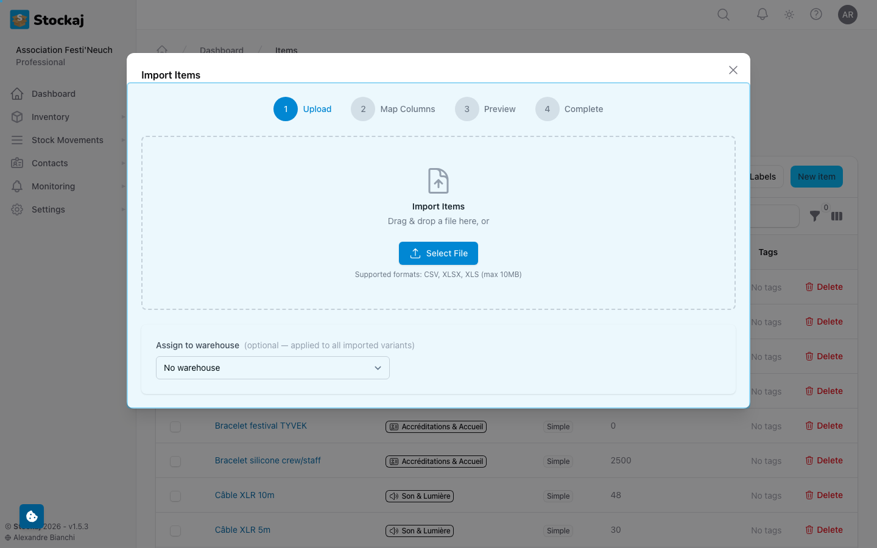This screenshot has height=548, width=877.
Task: Click the Tags column header
Action: 768,252
